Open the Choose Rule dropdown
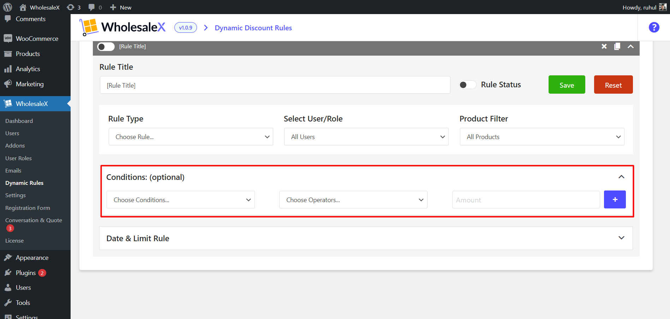 point(191,137)
